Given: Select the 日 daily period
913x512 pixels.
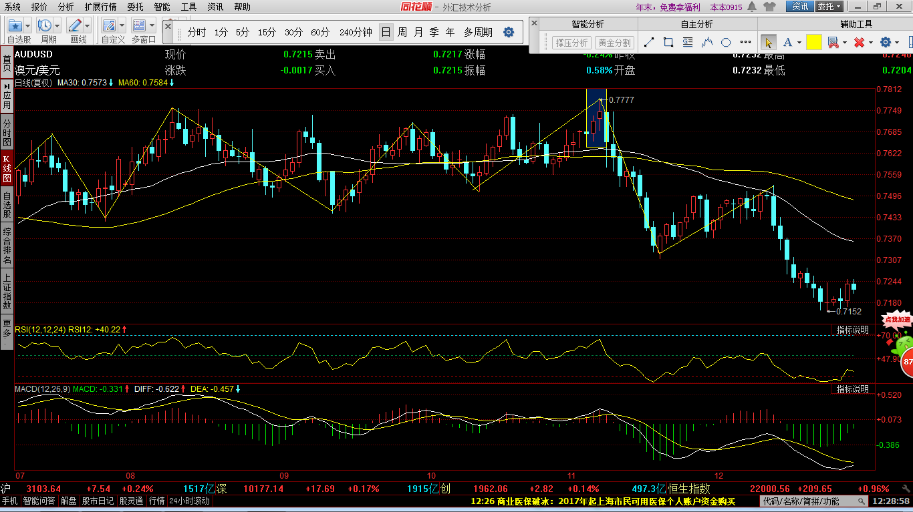Looking at the screenshot, I should click(x=386, y=32).
